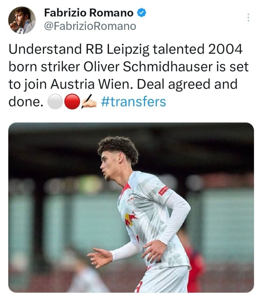Click the white circle emoji
The image size is (262, 299).
(54, 102)
